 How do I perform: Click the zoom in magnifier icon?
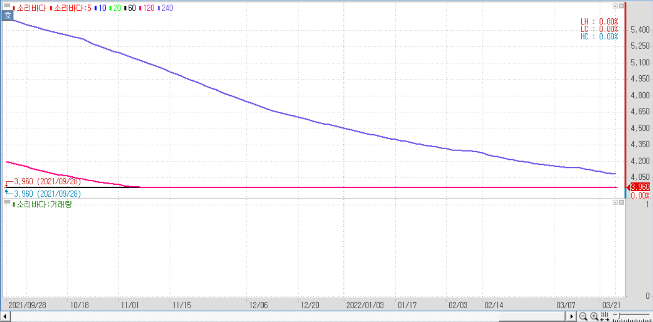pos(594,316)
